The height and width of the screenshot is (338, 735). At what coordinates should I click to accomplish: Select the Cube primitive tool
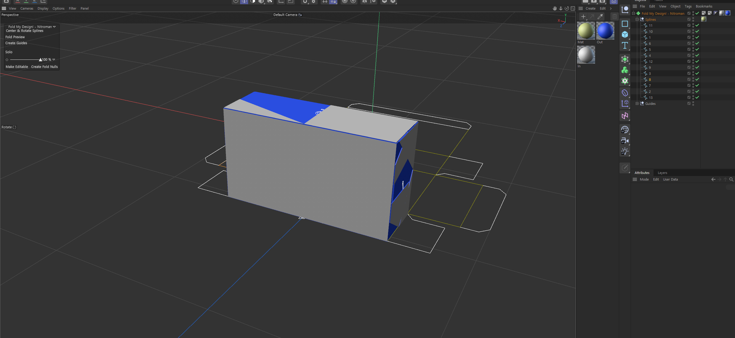(625, 35)
